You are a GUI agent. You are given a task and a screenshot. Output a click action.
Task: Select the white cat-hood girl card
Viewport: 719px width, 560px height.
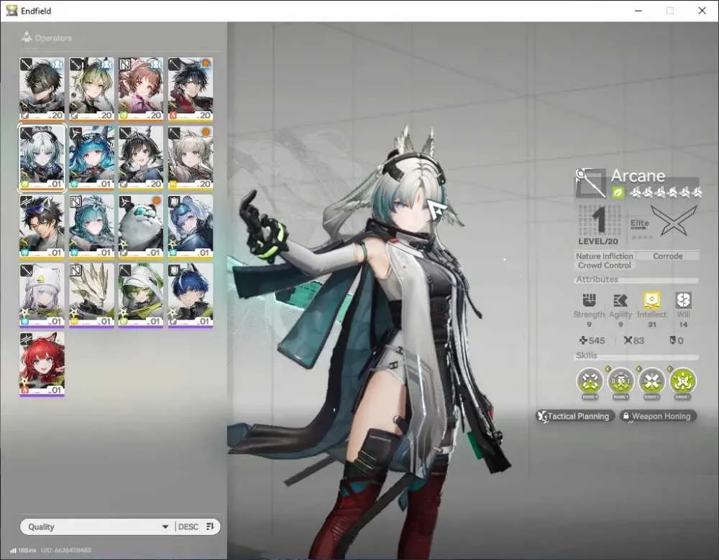coord(42,295)
